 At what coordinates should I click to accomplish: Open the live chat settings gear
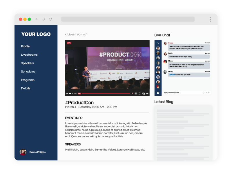click(x=158, y=93)
